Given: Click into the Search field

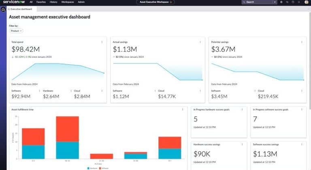Looking at the screenshot, I should click(257, 2).
